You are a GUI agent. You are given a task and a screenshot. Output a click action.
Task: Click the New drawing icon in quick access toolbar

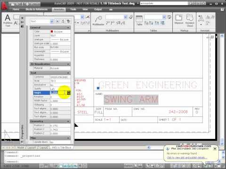click(x=13, y=4)
